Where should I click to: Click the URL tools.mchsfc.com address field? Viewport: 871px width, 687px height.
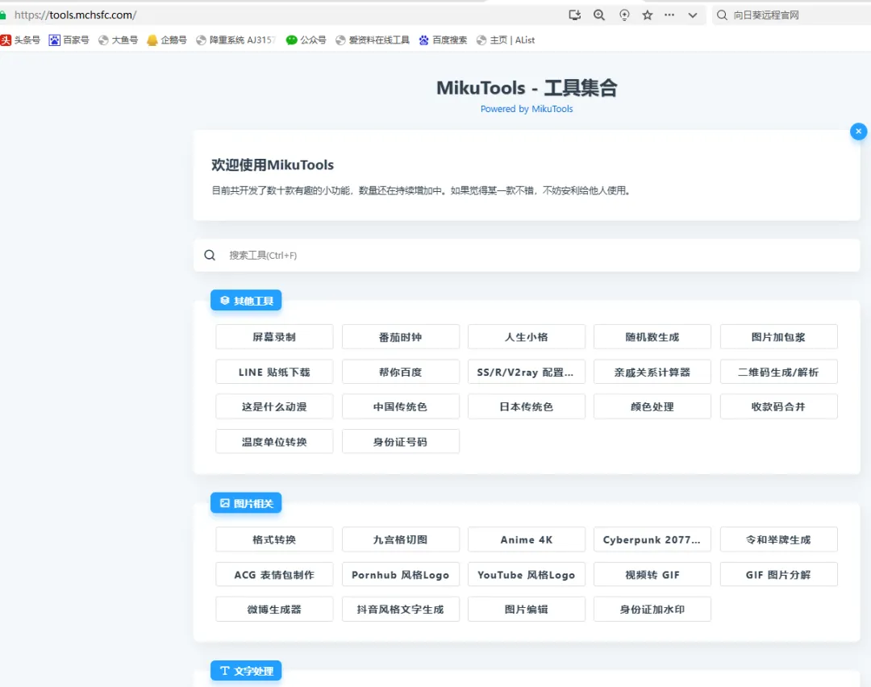click(x=75, y=15)
